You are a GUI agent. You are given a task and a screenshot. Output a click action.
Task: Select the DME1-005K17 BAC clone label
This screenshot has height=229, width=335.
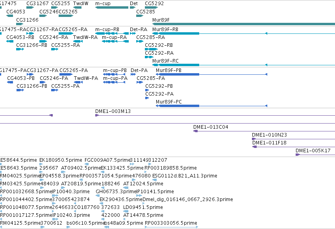(x=313, y=151)
